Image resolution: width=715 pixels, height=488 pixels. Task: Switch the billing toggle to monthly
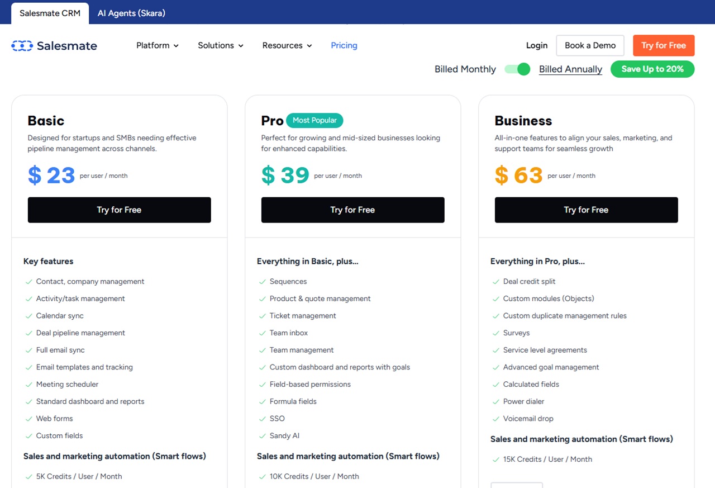pyautogui.click(x=517, y=69)
